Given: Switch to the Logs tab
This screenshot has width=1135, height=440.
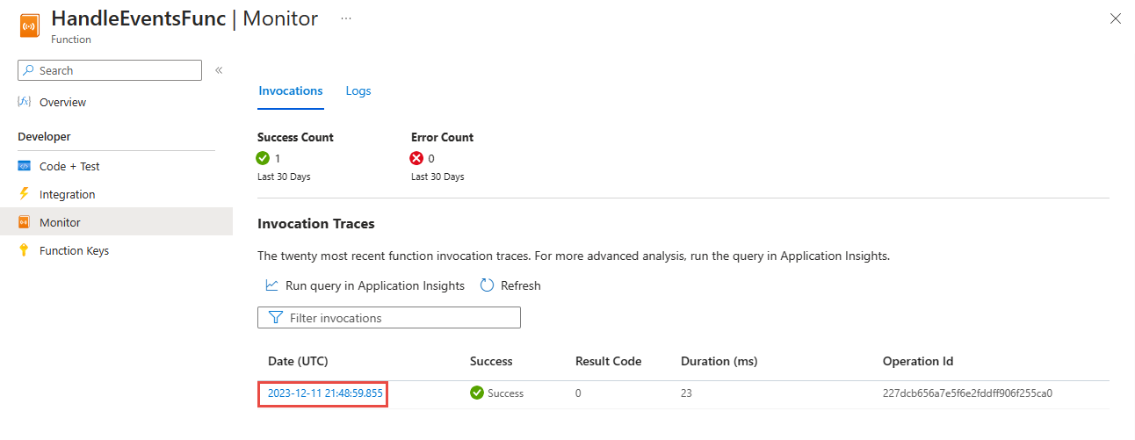Looking at the screenshot, I should 358,90.
